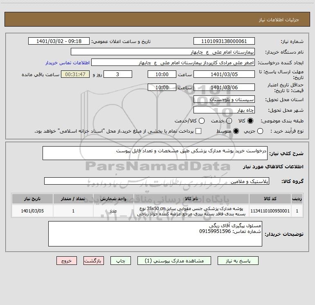This screenshot has width=315, height=305.
Task: Click the ردیف column header
Action: tap(297, 199)
